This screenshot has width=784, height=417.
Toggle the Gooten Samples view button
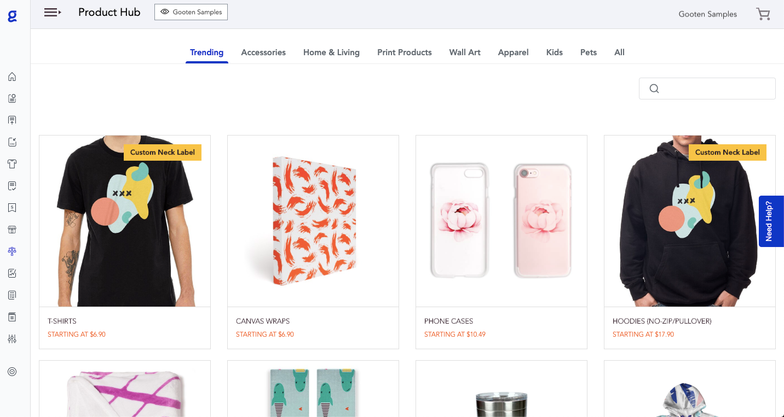coord(191,12)
